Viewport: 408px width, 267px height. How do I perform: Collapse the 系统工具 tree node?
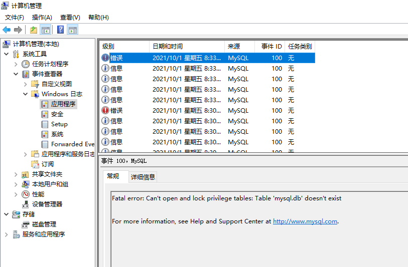[x=7, y=54]
